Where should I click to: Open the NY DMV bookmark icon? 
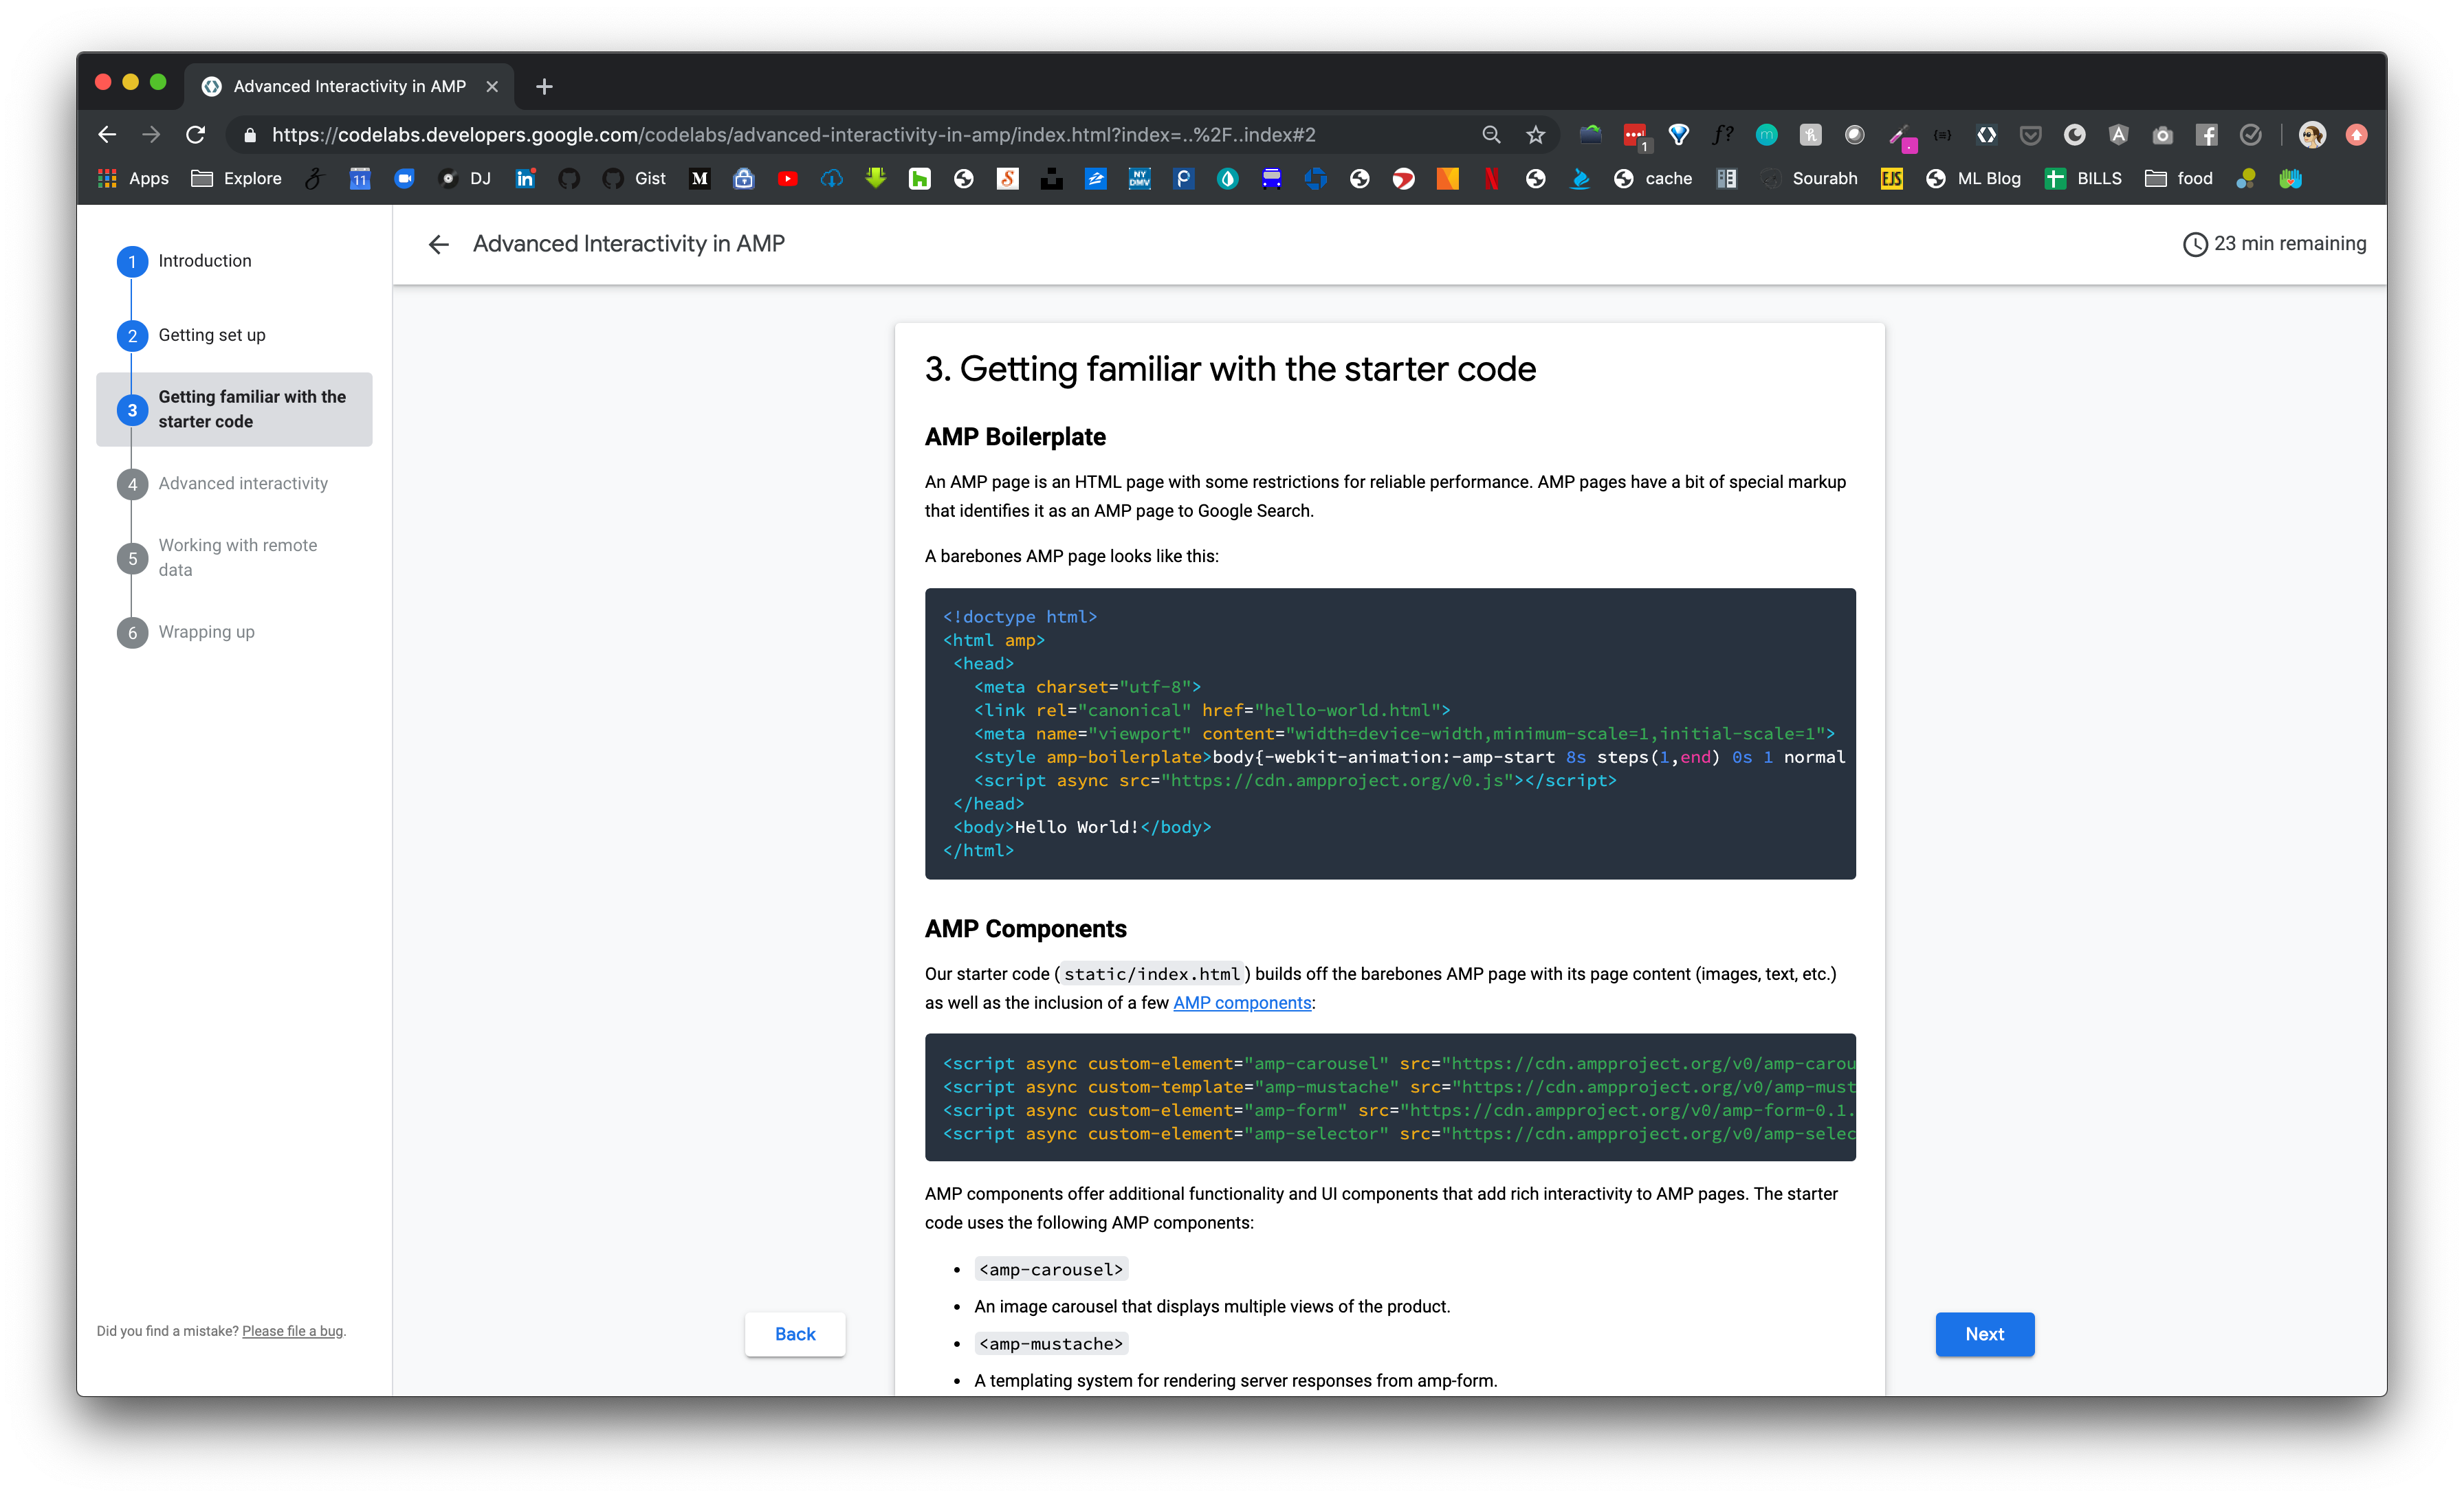point(1139,179)
